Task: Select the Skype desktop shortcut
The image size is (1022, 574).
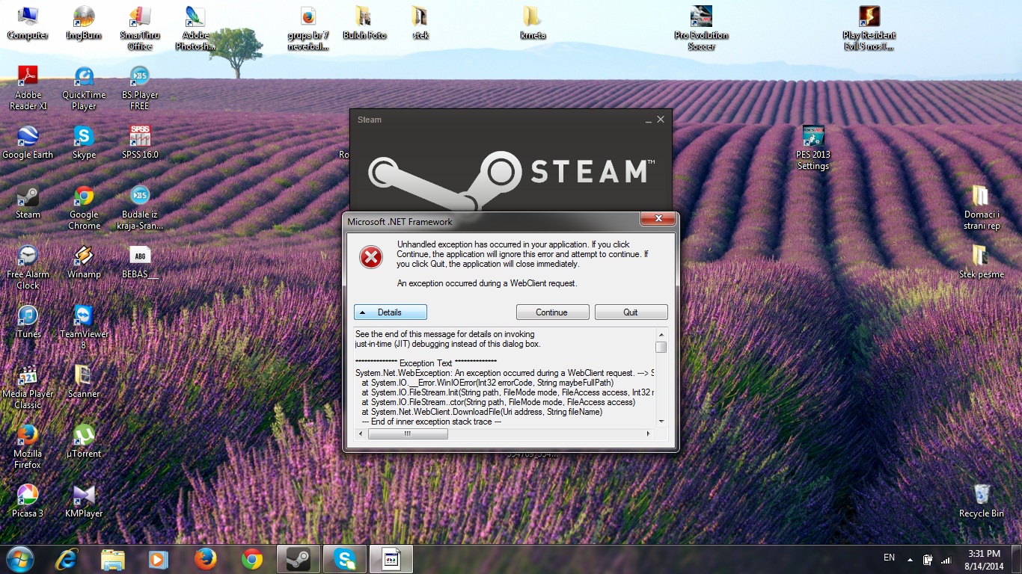Action: click(84, 143)
